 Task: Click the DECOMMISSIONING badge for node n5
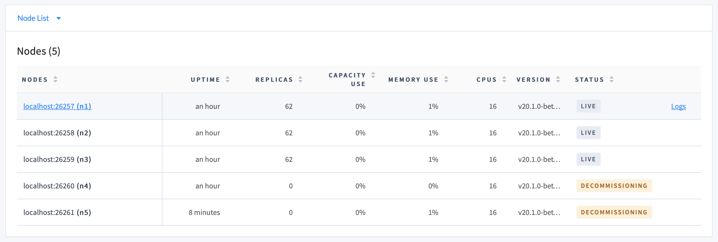(614, 212)
